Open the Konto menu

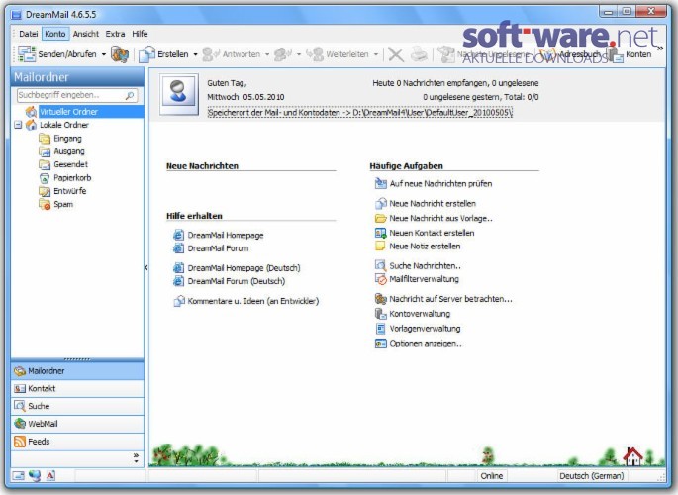click(x=55, y=34)
